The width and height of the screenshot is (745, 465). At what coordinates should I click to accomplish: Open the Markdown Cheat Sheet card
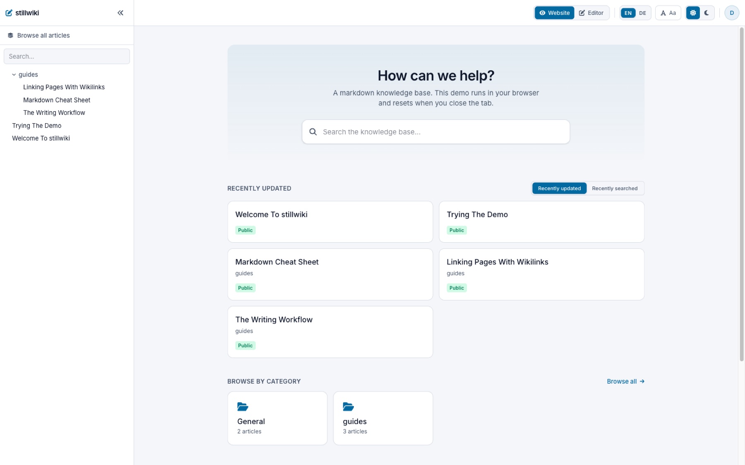(330, 274)
